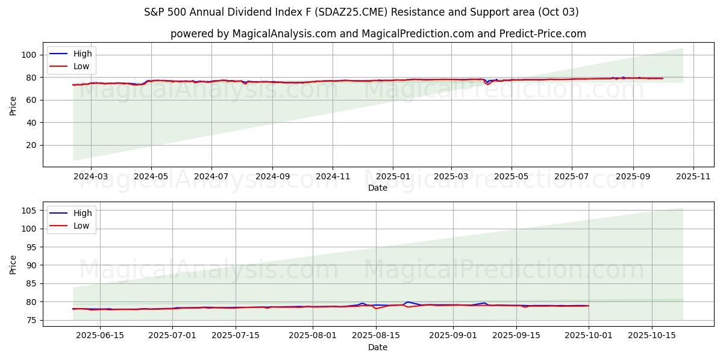Click the price dip near 2025-04 in top chart

pyautogui.click(x=488, y=84)
